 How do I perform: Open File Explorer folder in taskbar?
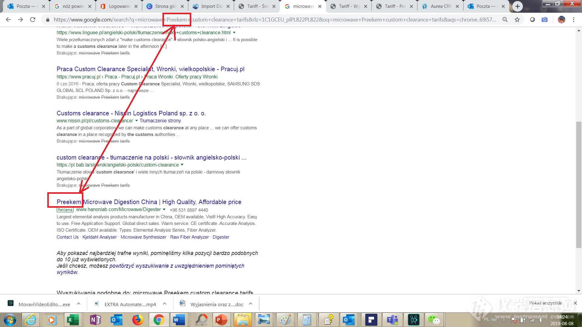(x=242, y=320)
